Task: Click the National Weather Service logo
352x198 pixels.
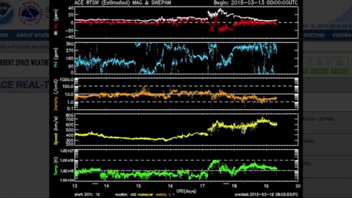Action: point(30,13)
